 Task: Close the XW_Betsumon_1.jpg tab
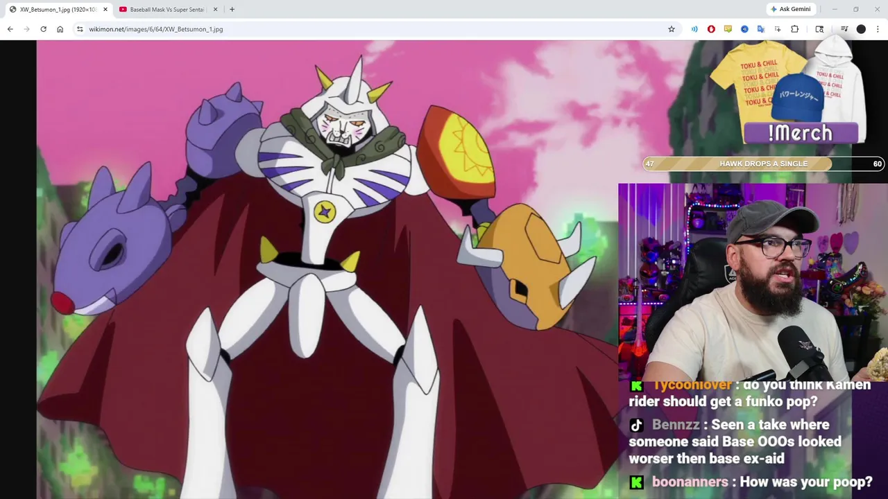(x=105, y=9)
